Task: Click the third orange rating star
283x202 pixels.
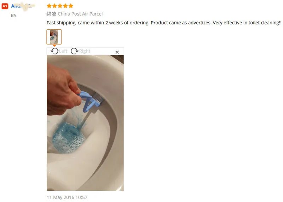Action: (60, 6)
